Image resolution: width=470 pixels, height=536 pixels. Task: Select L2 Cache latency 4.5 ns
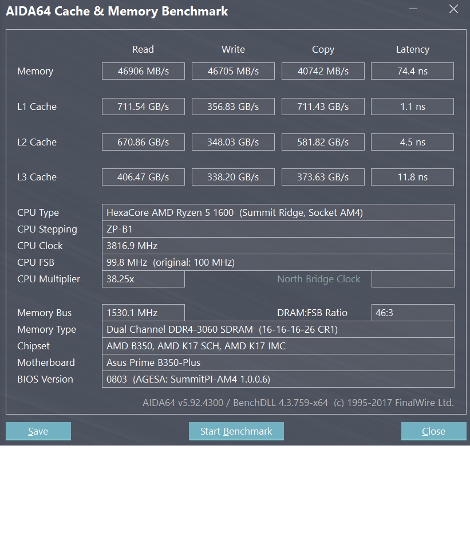click(x=413, y=142)
